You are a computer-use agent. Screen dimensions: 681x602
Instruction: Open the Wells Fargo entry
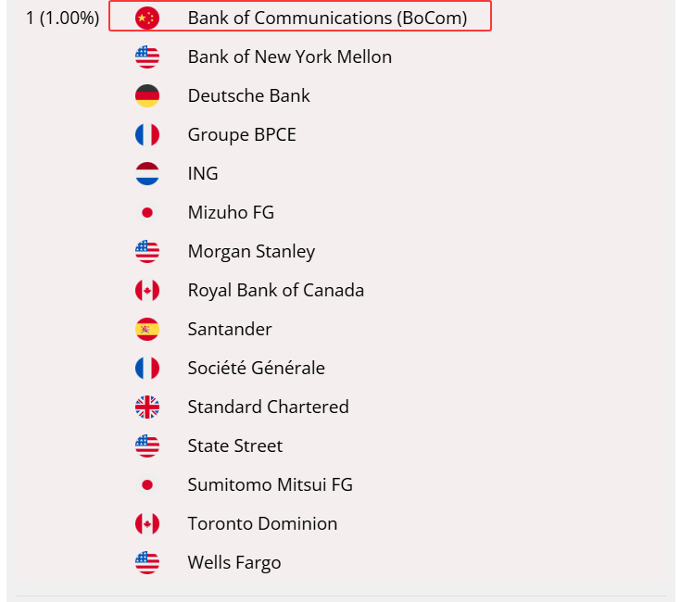tap(233, 562)
